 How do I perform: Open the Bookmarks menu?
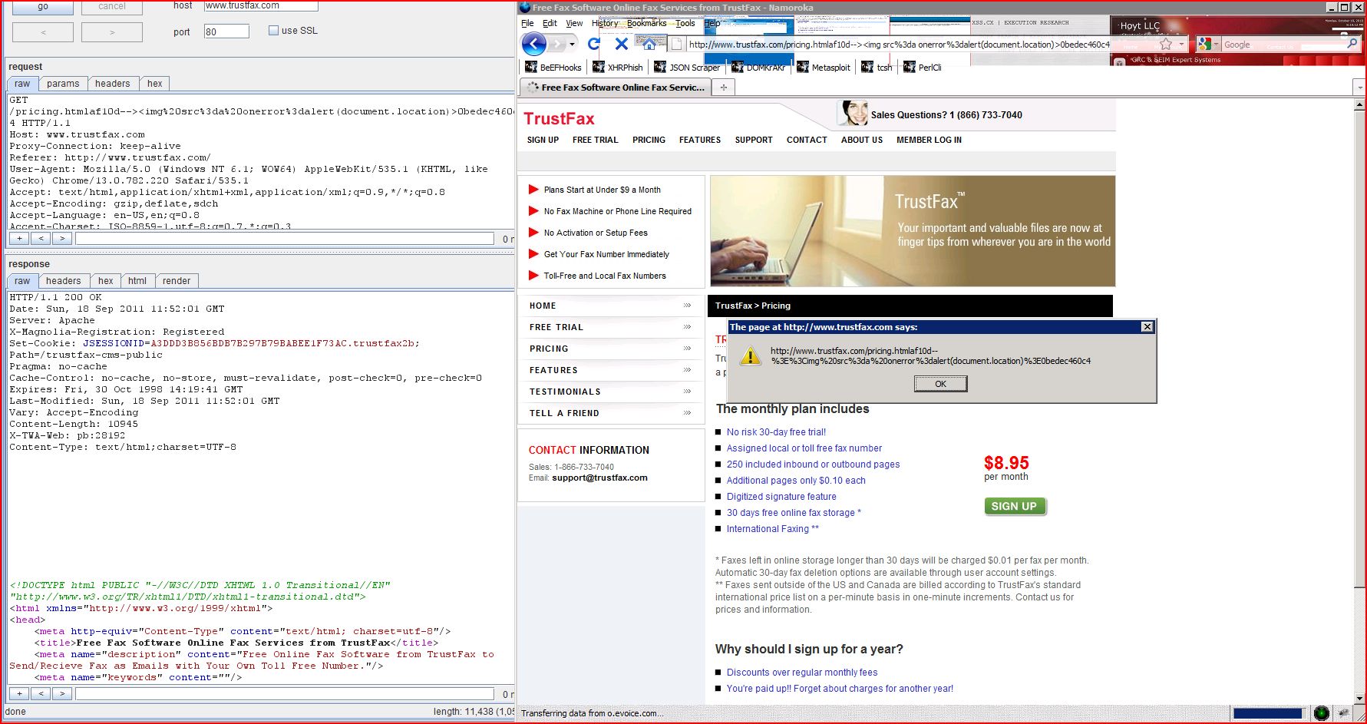pos(646,23)
